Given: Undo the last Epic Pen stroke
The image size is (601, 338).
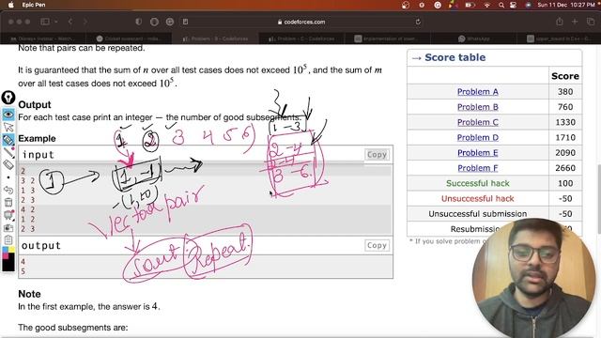Looking at the screenshot, I should (x=8, y=190).
